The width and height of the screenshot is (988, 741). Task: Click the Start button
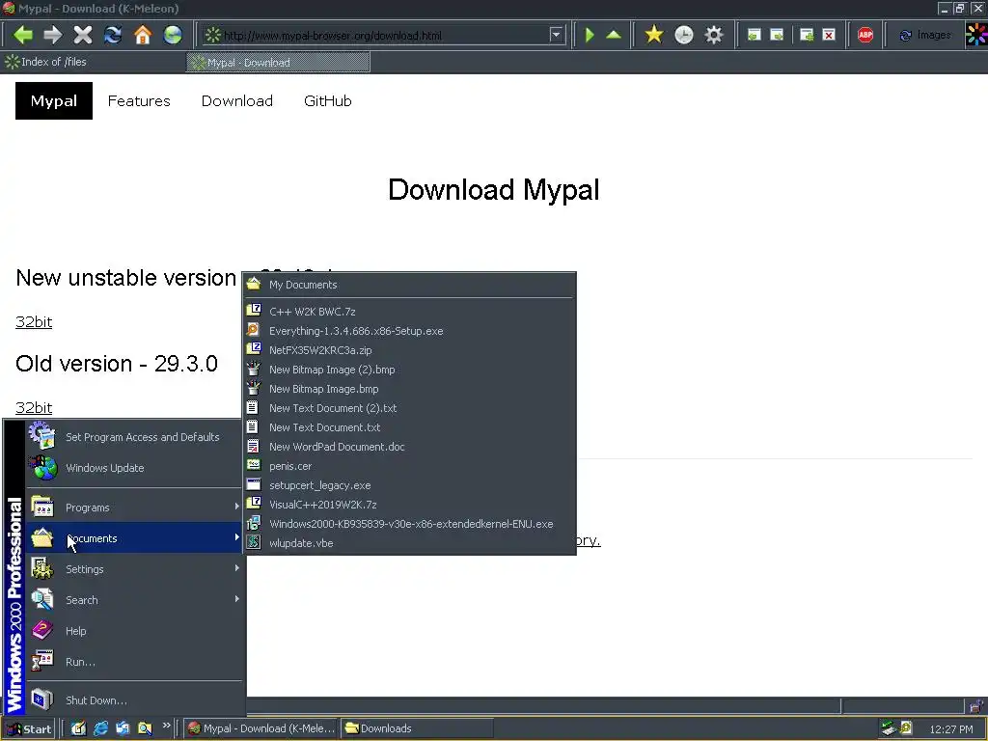point(29,729)
